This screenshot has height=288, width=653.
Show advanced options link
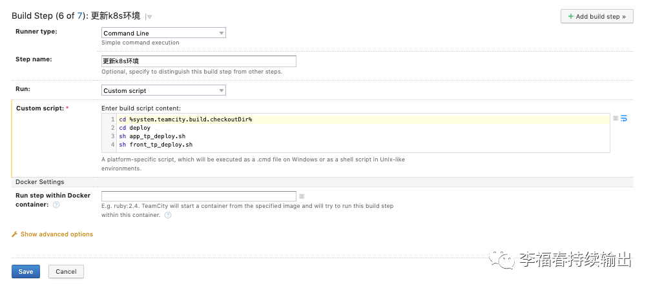(x=57, y=234)
